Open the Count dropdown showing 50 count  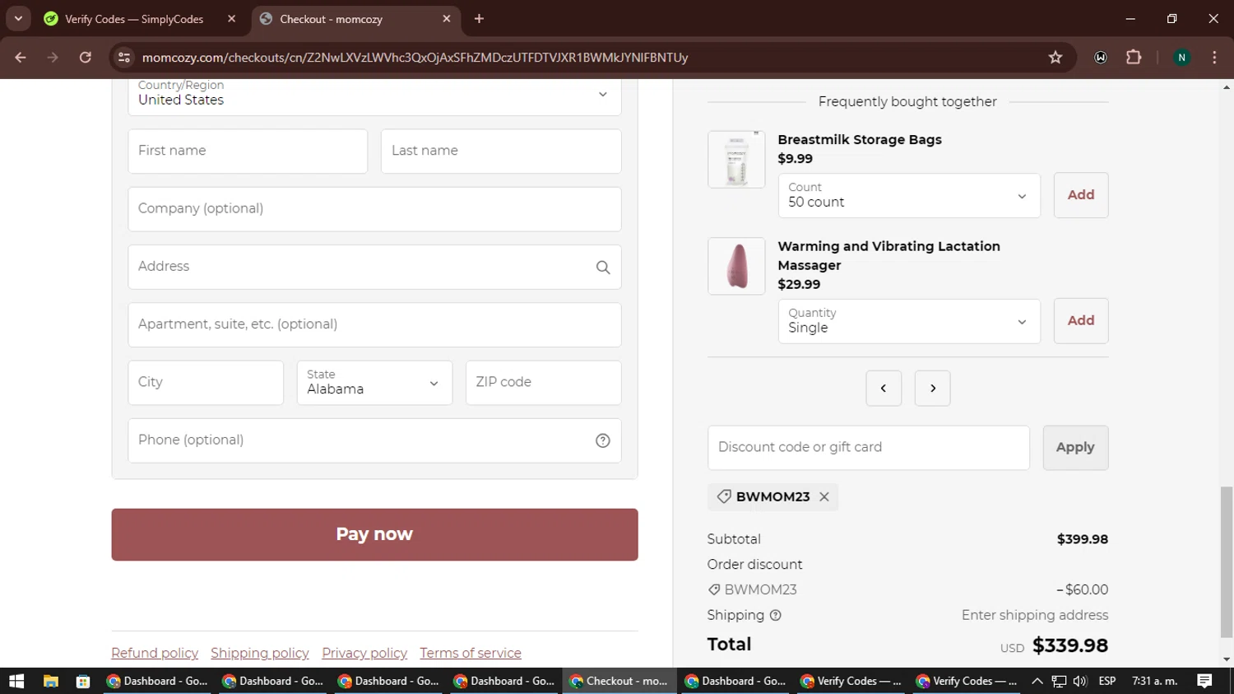pos(909,196)
